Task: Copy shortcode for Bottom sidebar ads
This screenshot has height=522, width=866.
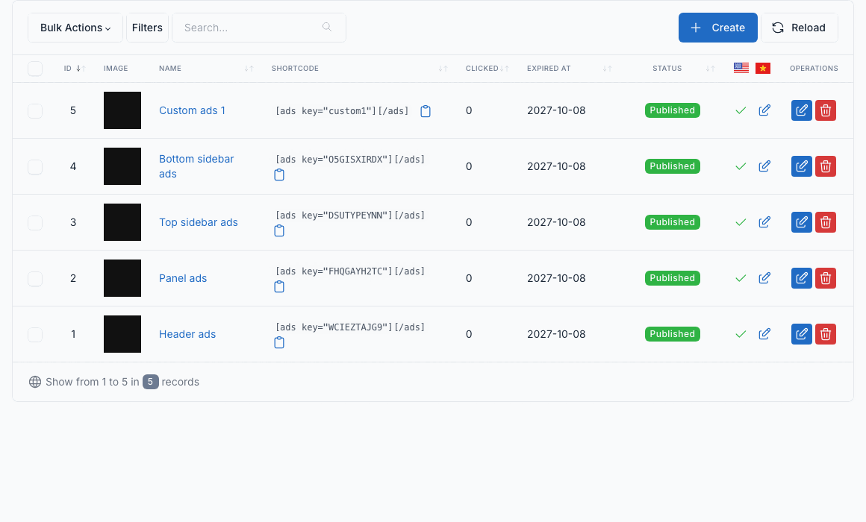Action: (279, 175)
